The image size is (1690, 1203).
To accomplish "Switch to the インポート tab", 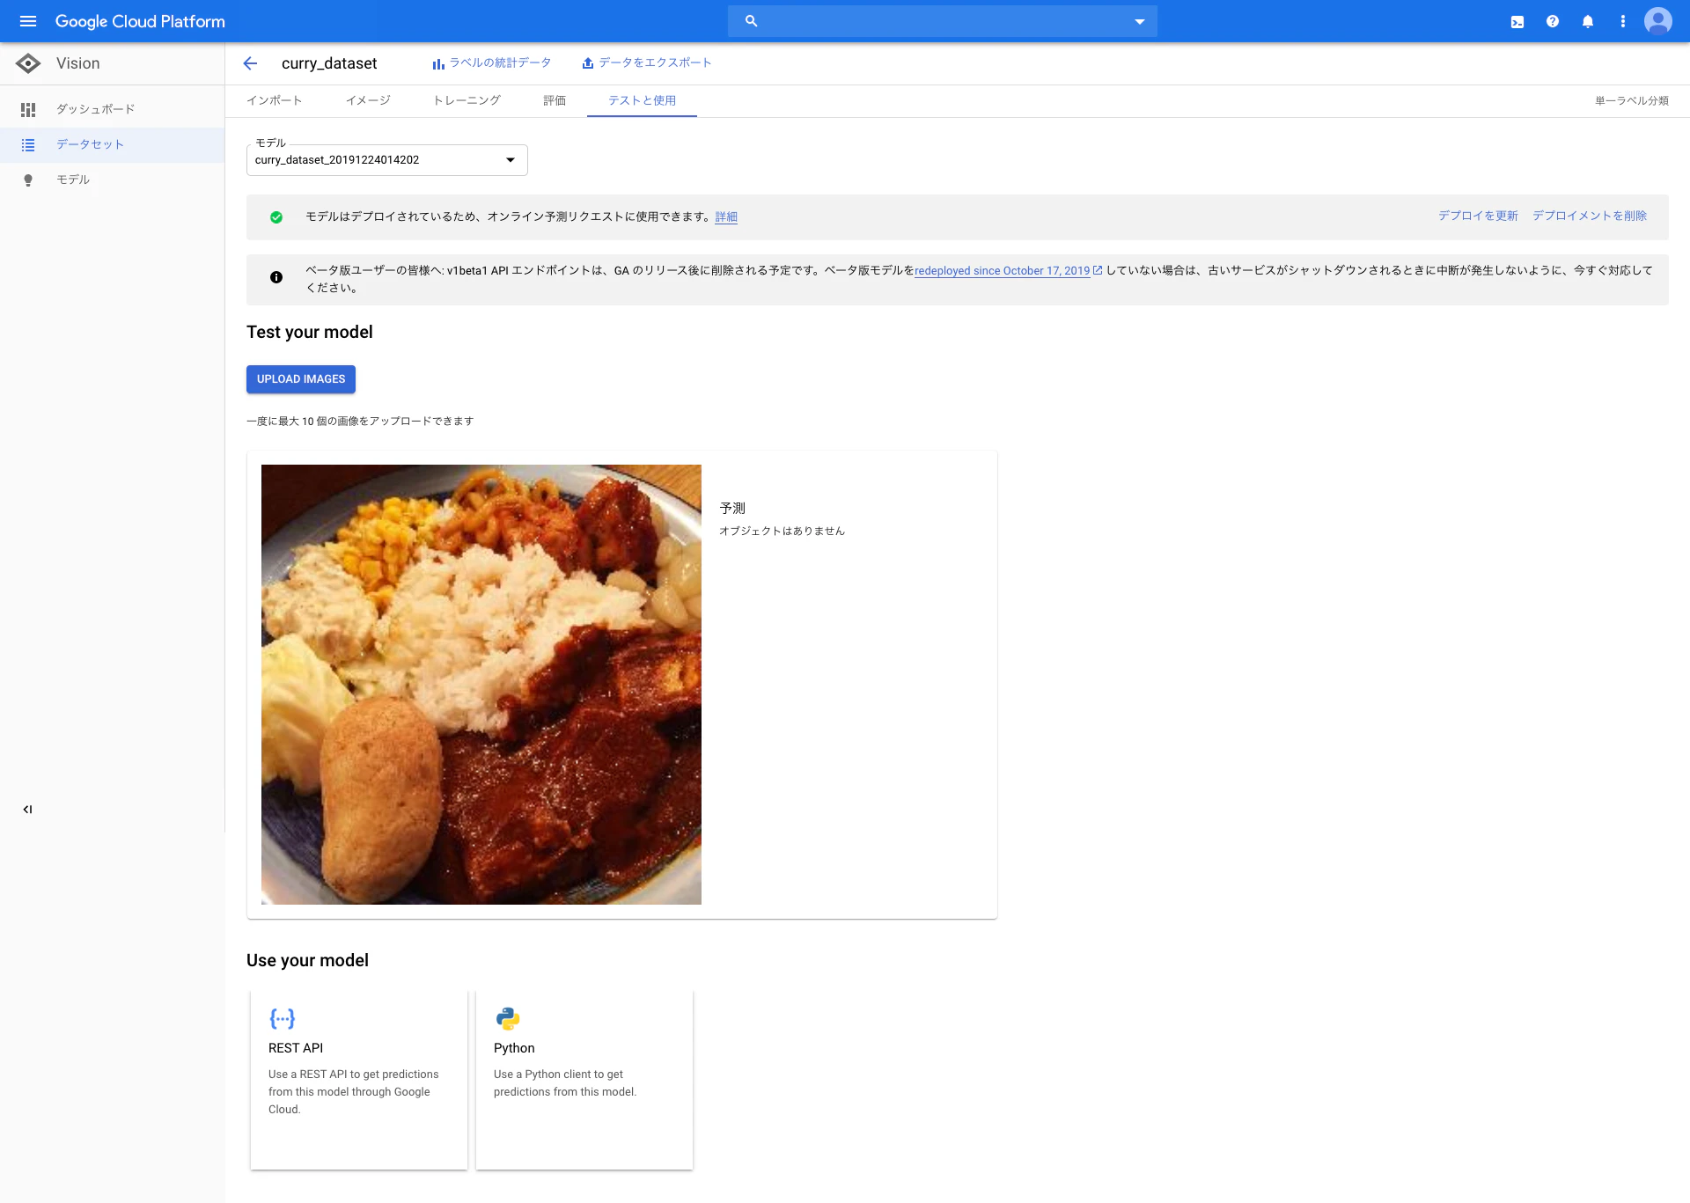I will click(274, 100).
